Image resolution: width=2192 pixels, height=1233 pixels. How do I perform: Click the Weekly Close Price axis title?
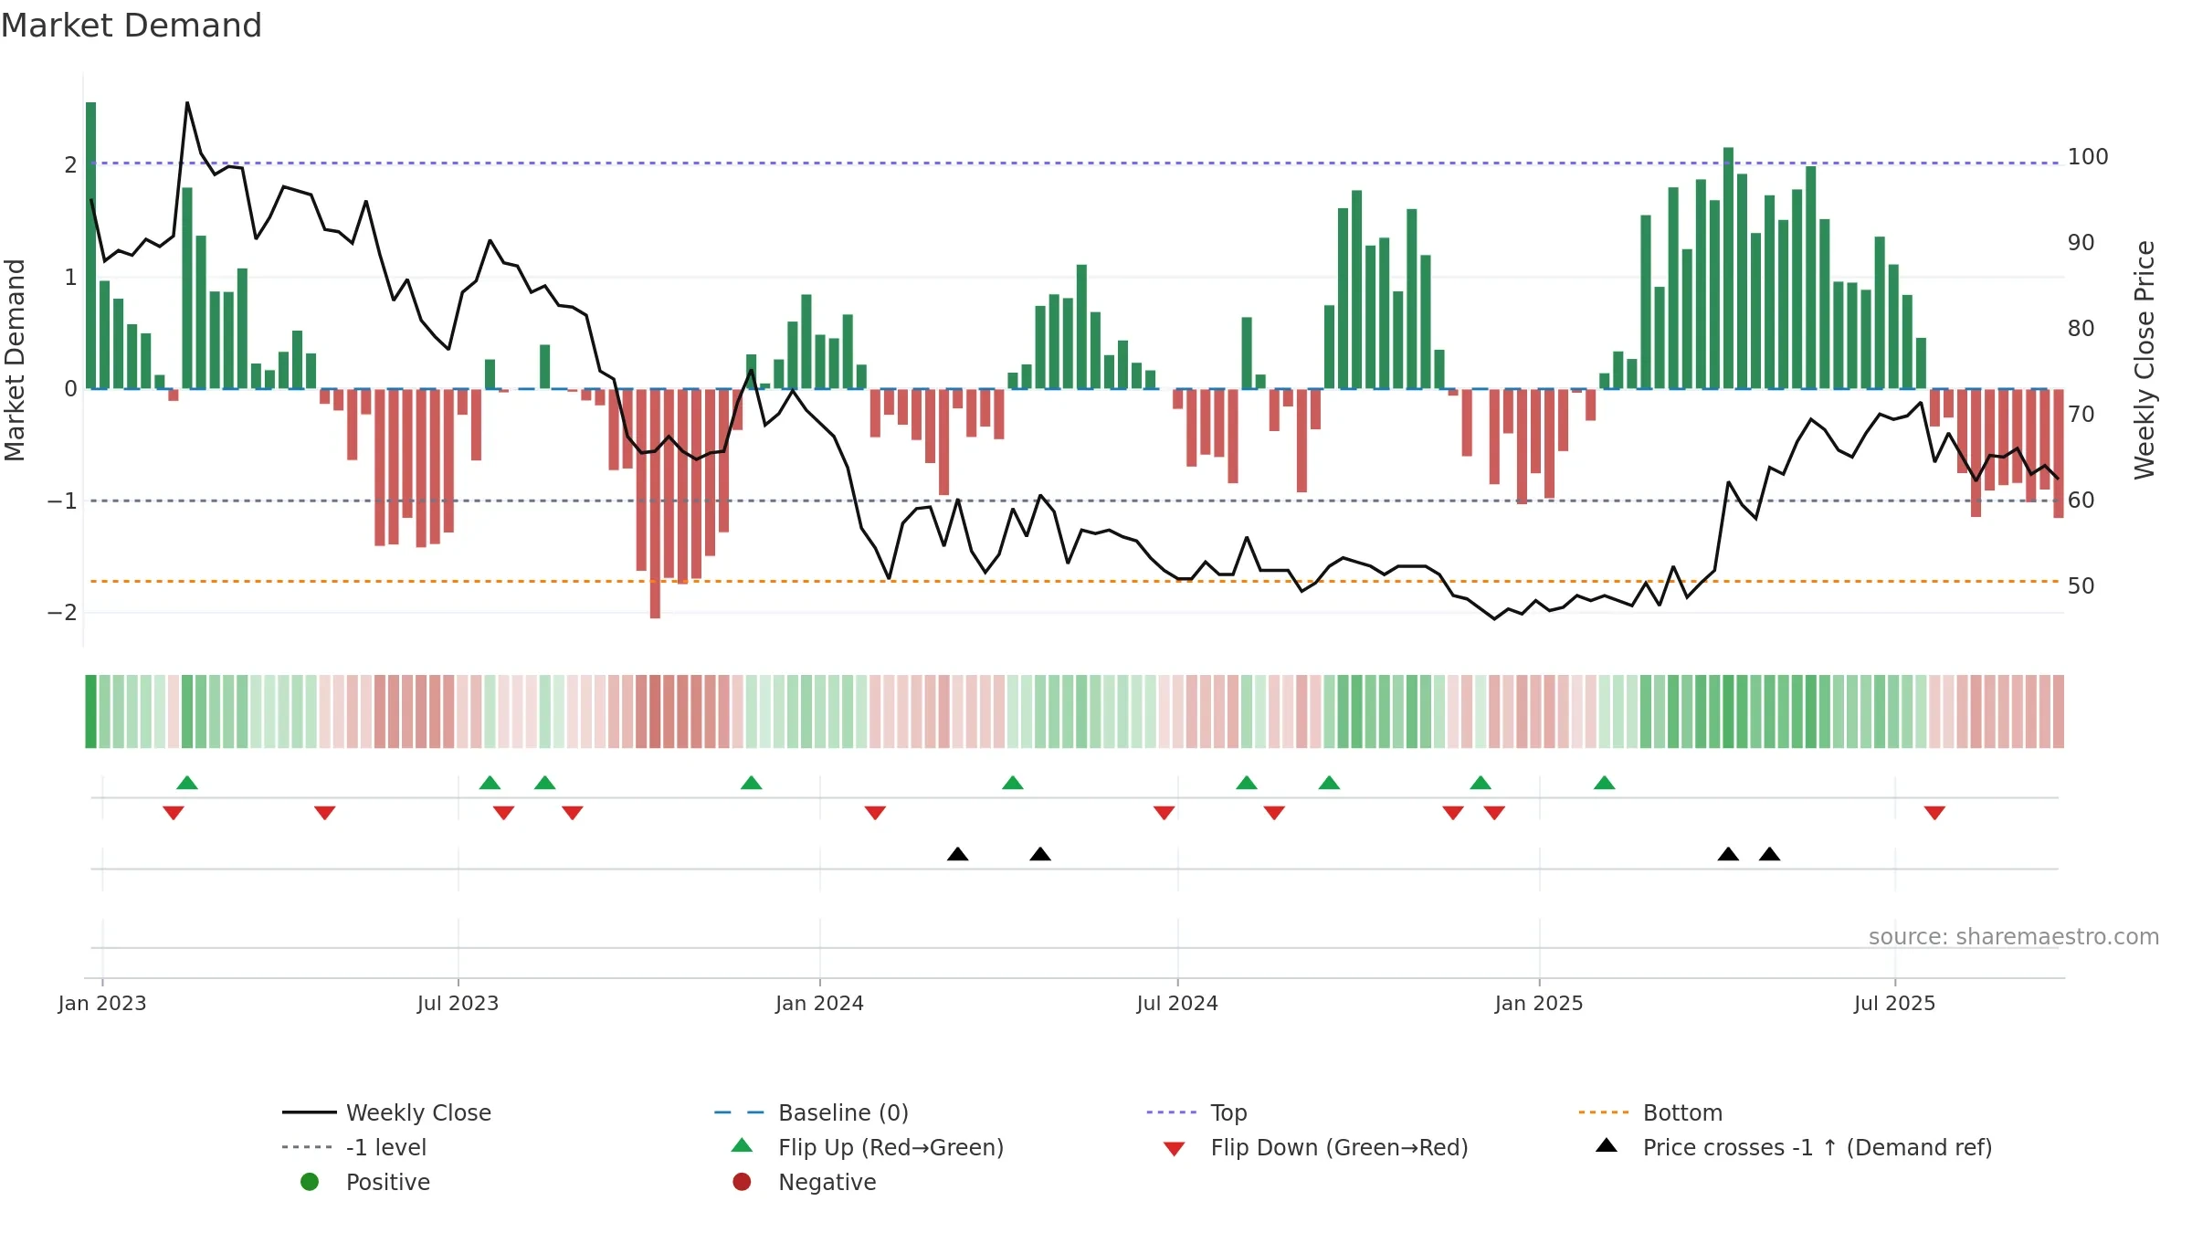(x=2145, y=360)
